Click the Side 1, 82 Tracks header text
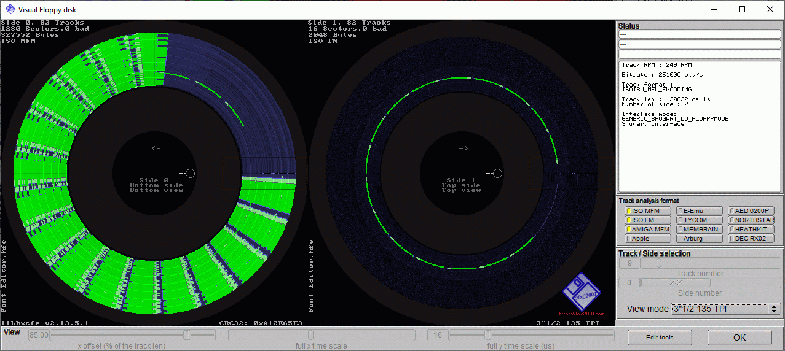 349,23
